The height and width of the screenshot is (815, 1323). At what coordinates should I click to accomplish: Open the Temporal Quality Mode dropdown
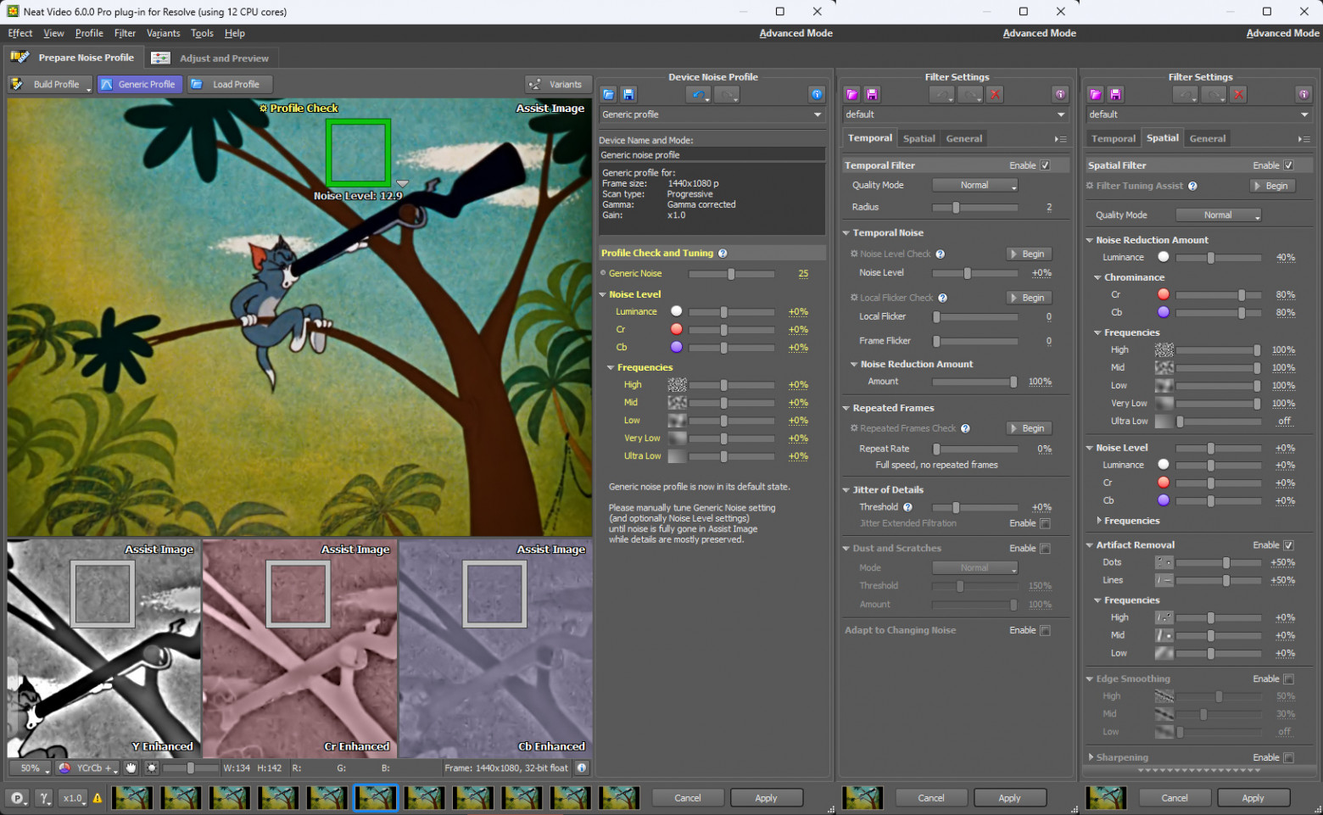click(x=974, y=185)
